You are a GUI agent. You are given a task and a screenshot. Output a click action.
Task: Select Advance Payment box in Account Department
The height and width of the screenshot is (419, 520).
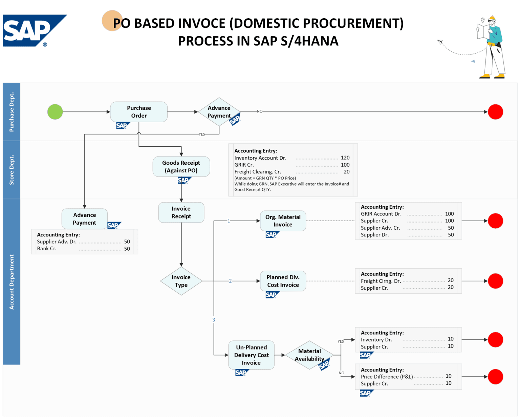pos(84,219)
